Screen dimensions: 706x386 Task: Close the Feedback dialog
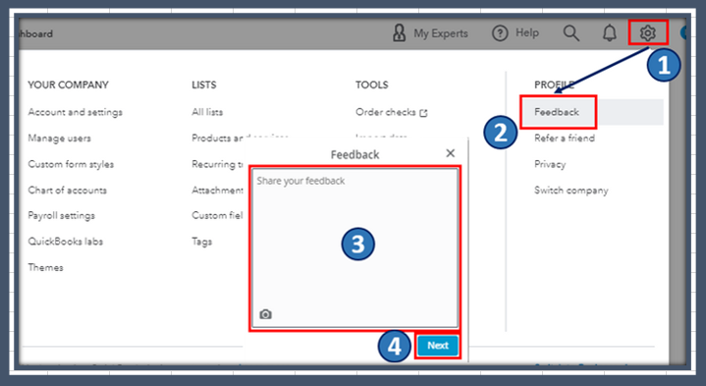pyautogui.click(x=451, y=153)
